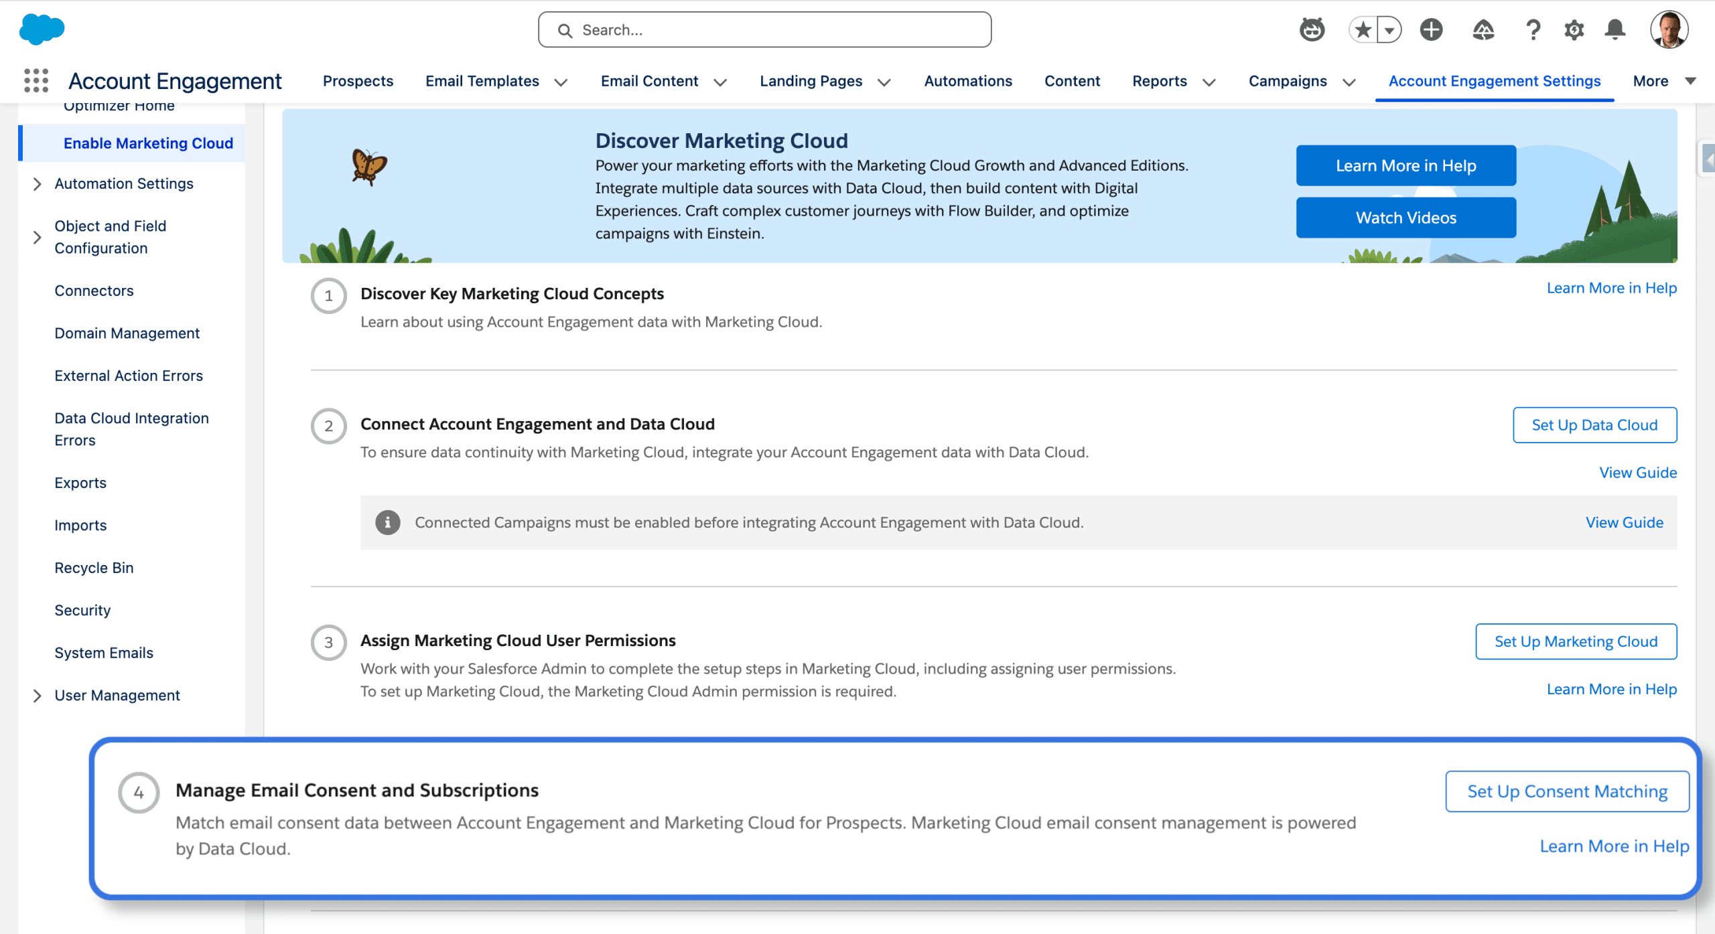
Task: Open the App Launcher grid icon
Action: click(x=36, y=80)
